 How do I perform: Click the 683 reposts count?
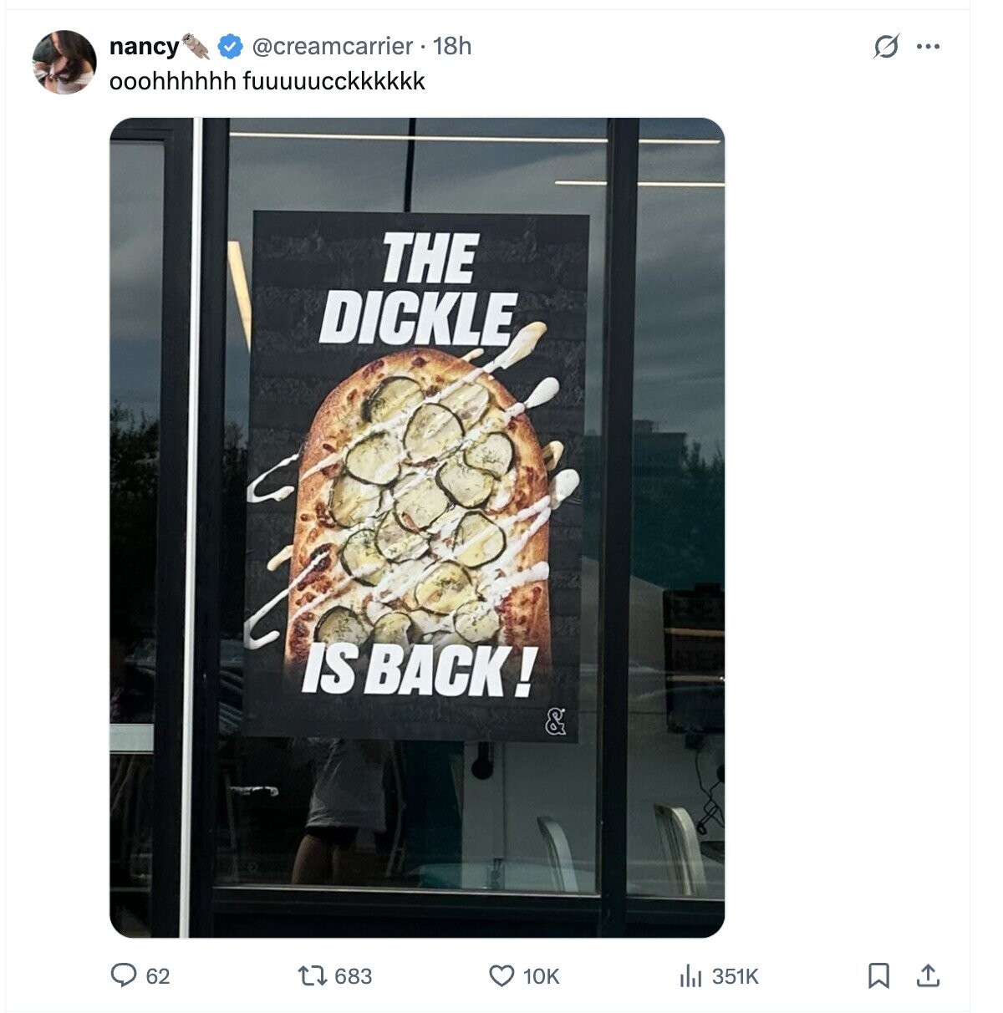(354, 976)
